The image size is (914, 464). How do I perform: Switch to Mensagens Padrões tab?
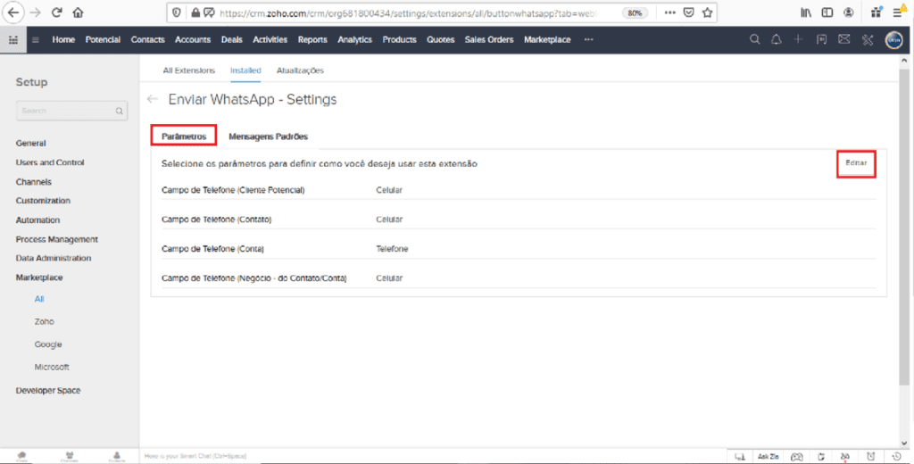point(268,137)
